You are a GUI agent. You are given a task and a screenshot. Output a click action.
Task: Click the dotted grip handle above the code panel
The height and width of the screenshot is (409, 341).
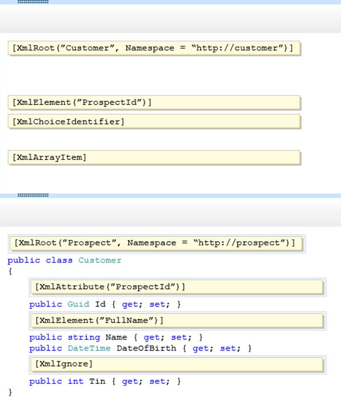(33, 195)
